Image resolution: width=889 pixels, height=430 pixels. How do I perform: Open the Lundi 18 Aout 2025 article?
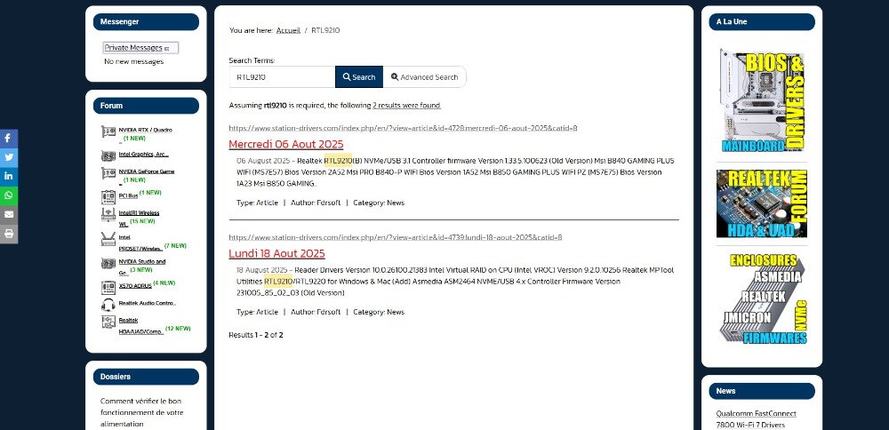[276, 253]
